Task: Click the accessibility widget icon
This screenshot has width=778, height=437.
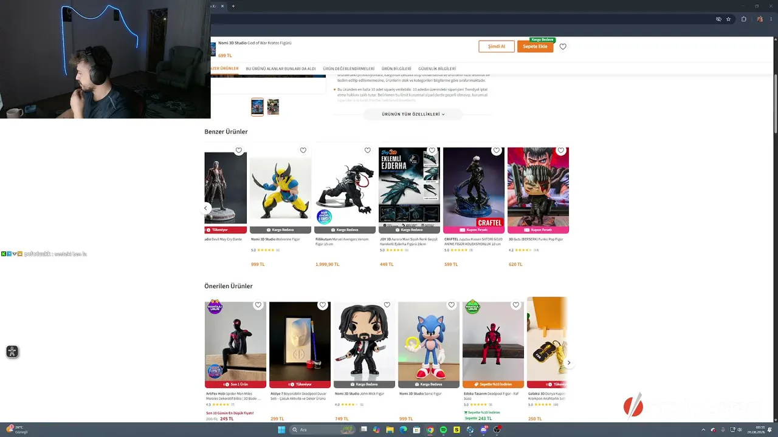Action: [12, 351]
